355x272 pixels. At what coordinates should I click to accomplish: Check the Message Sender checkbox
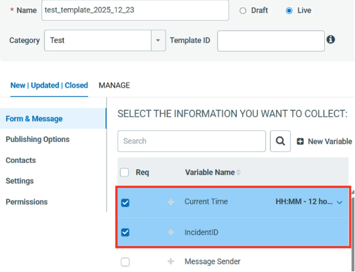(x=125, y=262)
